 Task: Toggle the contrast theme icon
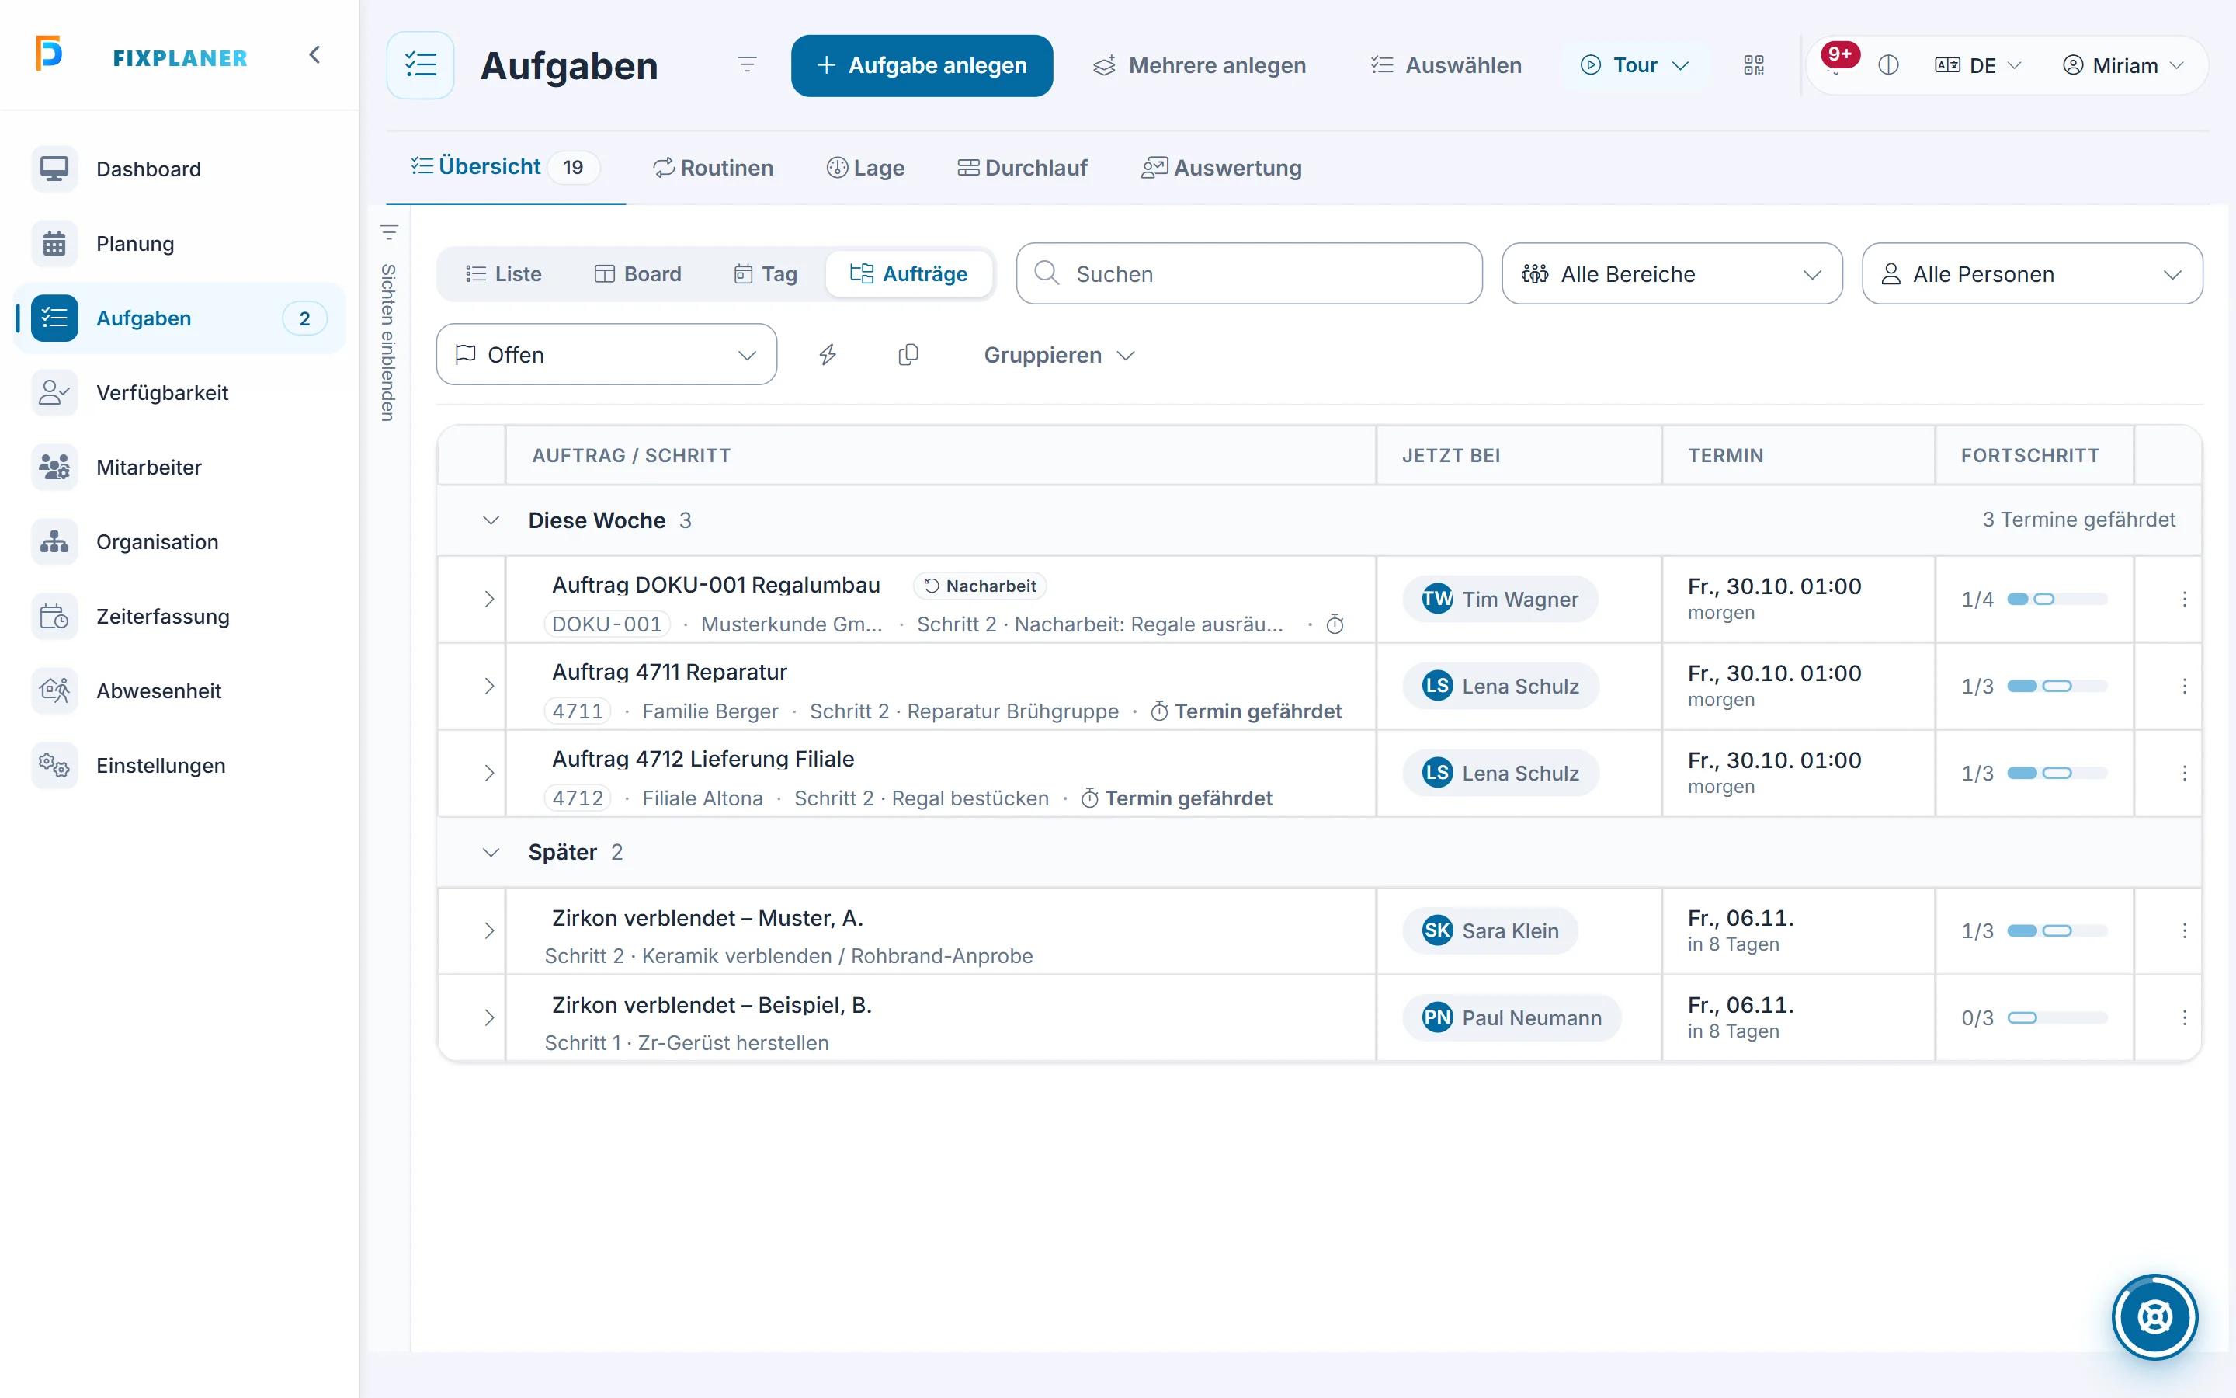point(1889,64)
